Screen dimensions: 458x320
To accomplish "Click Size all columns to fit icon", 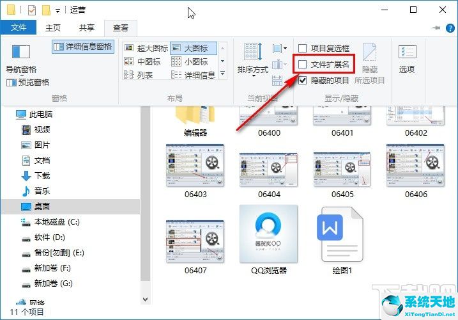I will point(277,80).
